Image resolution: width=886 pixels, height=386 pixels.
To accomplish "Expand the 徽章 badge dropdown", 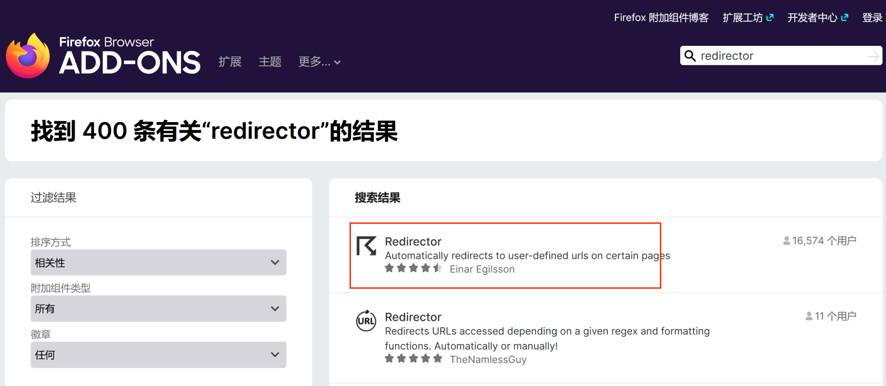I will (158, 355).
